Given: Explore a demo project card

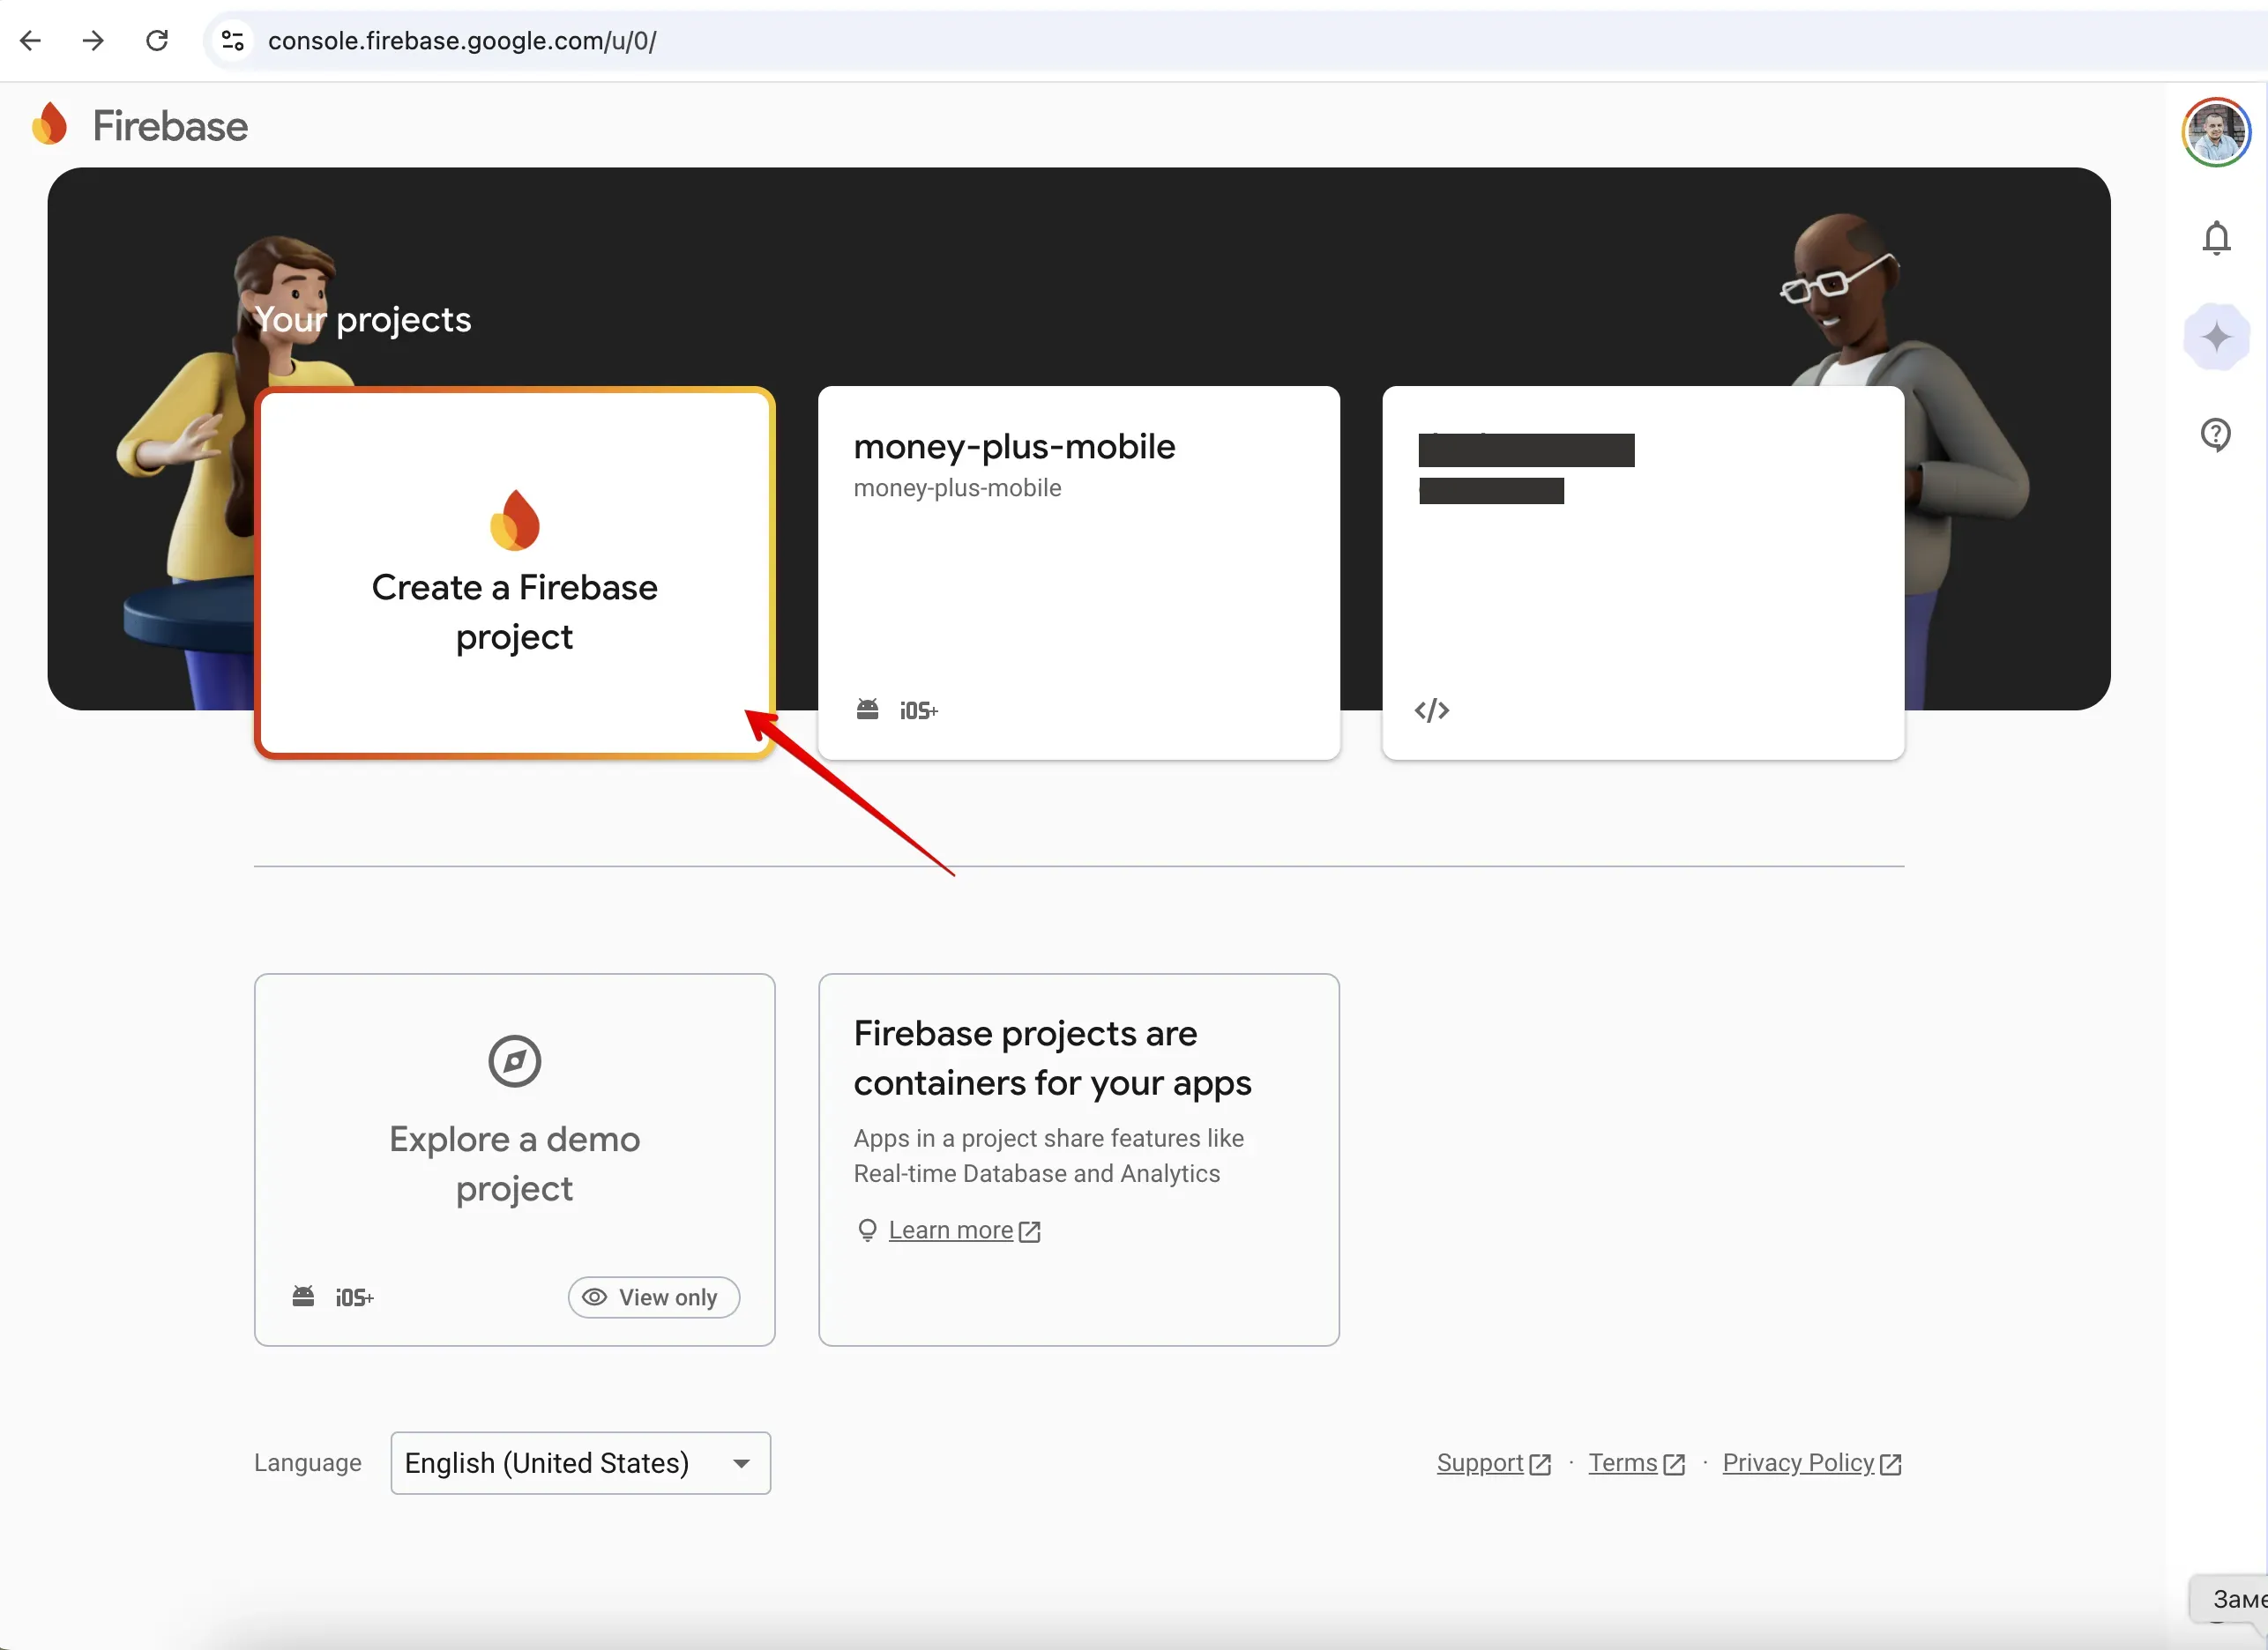Looking at the screenshot, I should click(515, 1159).
